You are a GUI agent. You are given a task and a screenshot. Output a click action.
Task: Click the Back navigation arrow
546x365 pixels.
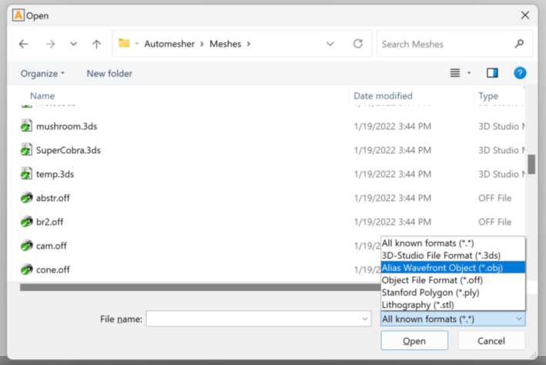pyautogui.click(x=24, y=44)
